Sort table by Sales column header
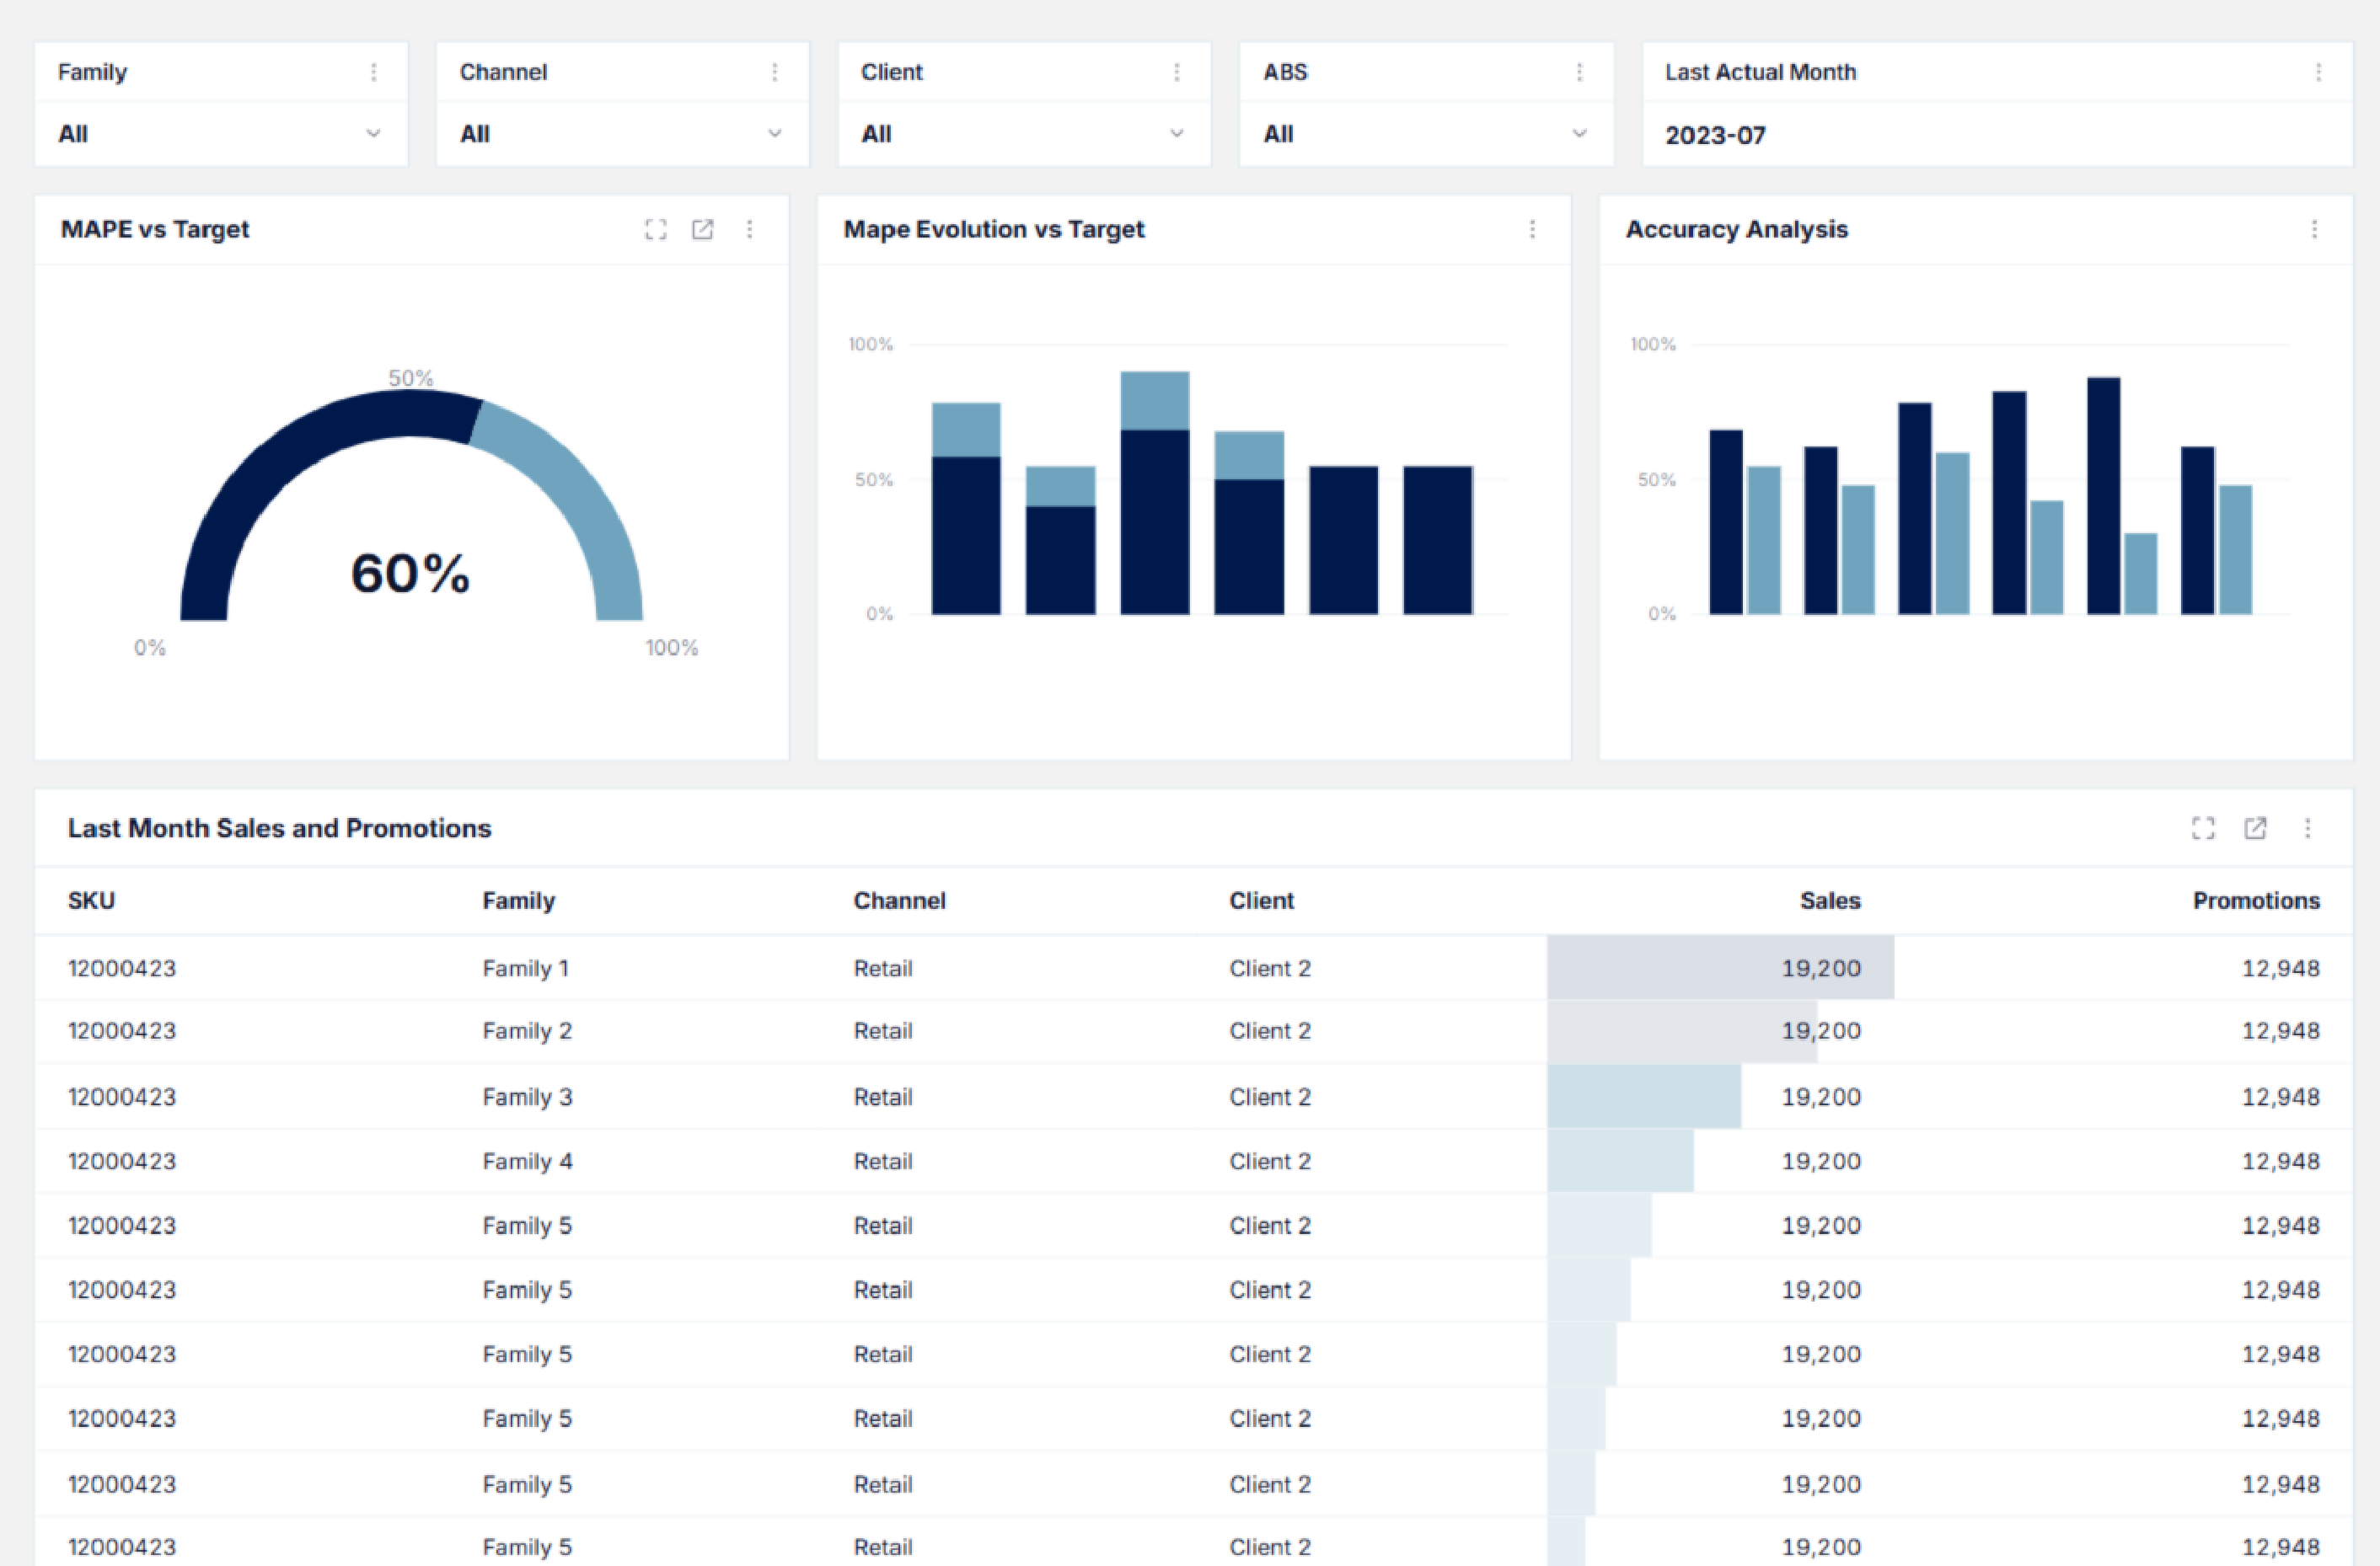Image resolution: width=2380 pixels, height=1566 pixels. pos(1830,901)
